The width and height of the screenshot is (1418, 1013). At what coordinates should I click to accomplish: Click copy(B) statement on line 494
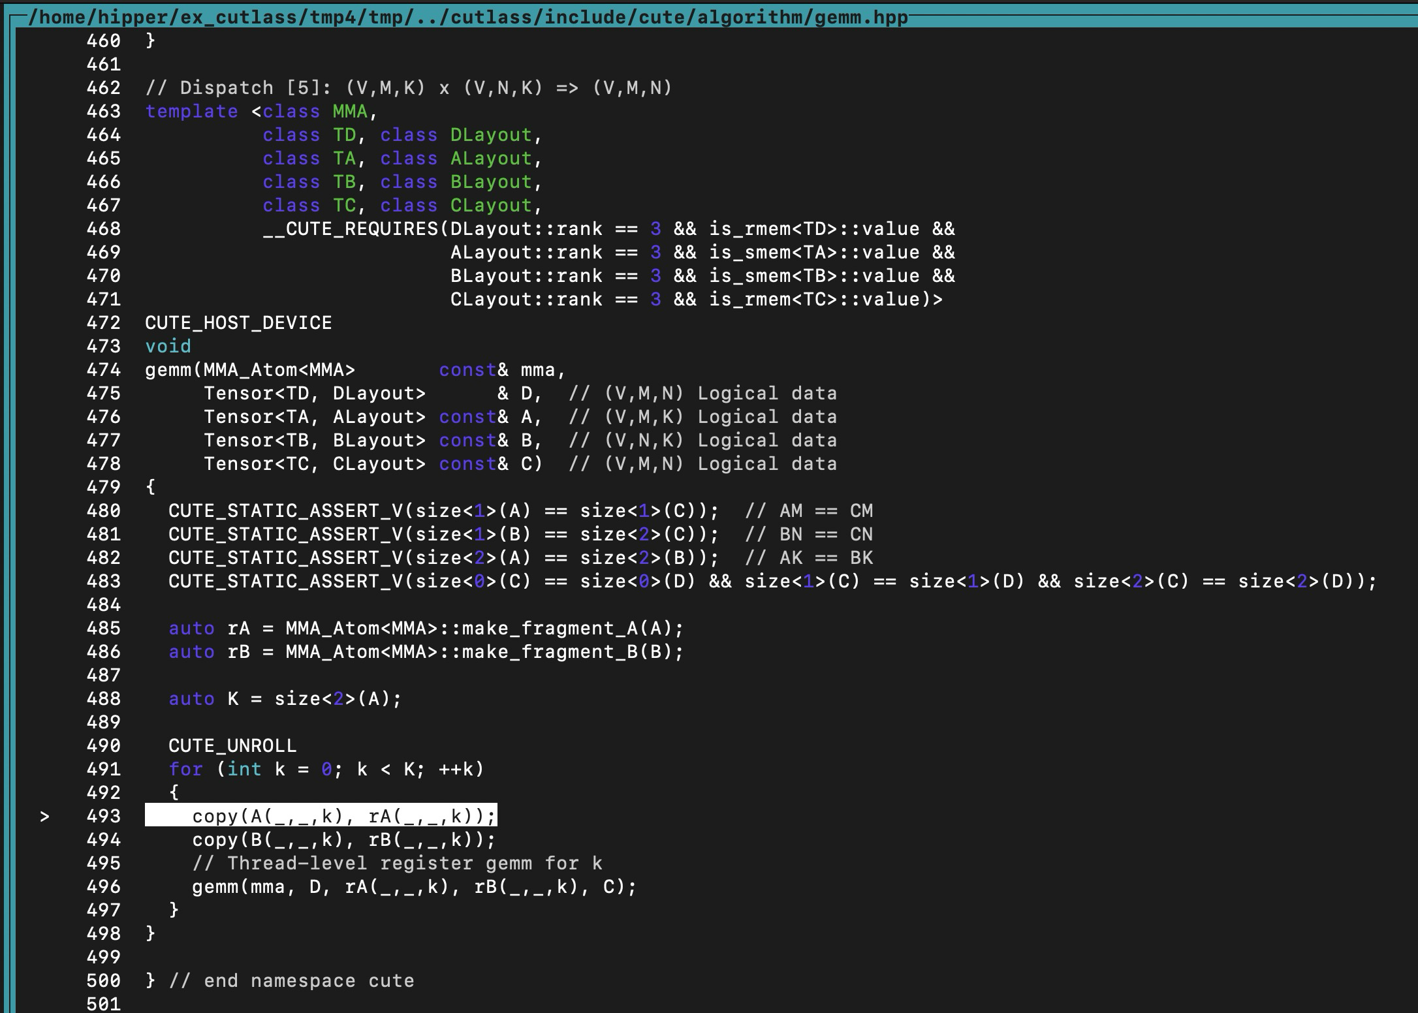343,839
